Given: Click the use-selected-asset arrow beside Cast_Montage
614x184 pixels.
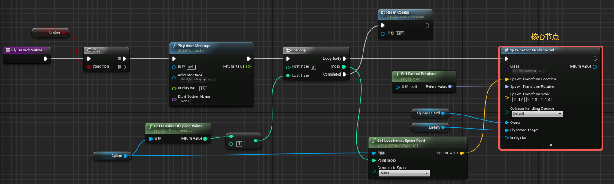Looking at the screenshot, I should point(210,79).
